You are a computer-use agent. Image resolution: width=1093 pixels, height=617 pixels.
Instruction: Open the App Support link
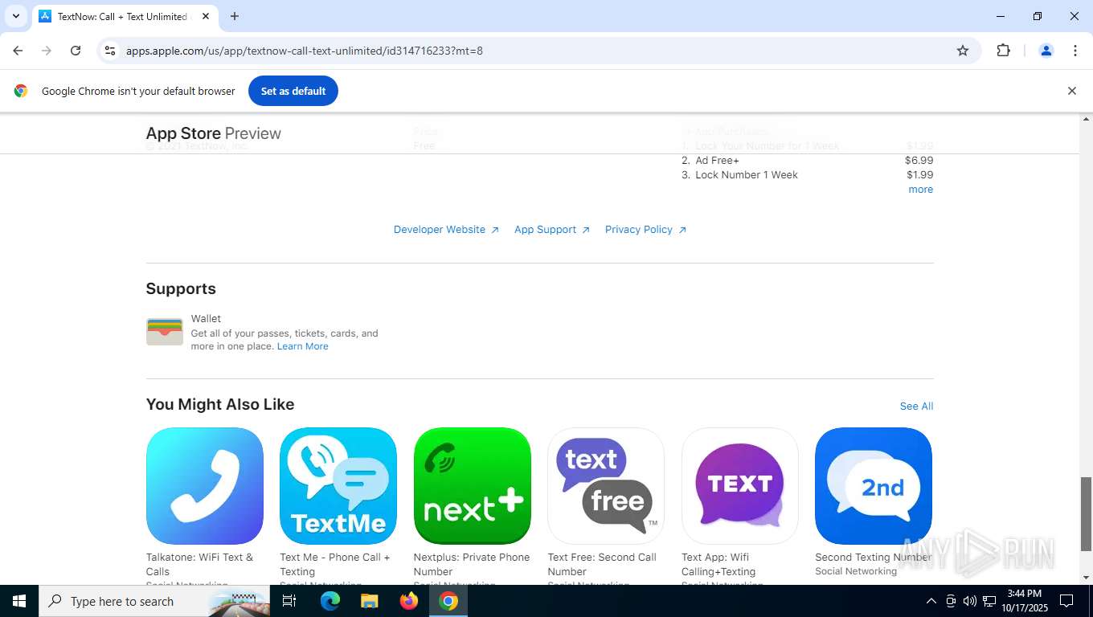click(x=552, y=230)
